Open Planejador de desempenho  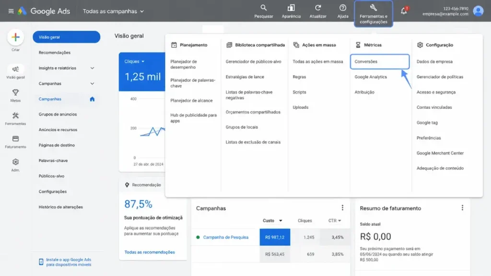[x=184, y=65]
